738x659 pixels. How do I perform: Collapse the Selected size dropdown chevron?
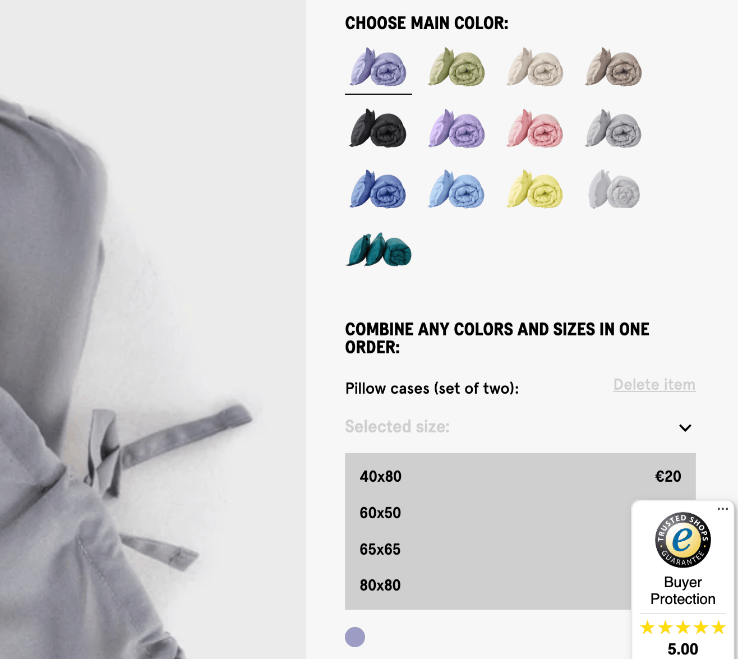(685, 428)
